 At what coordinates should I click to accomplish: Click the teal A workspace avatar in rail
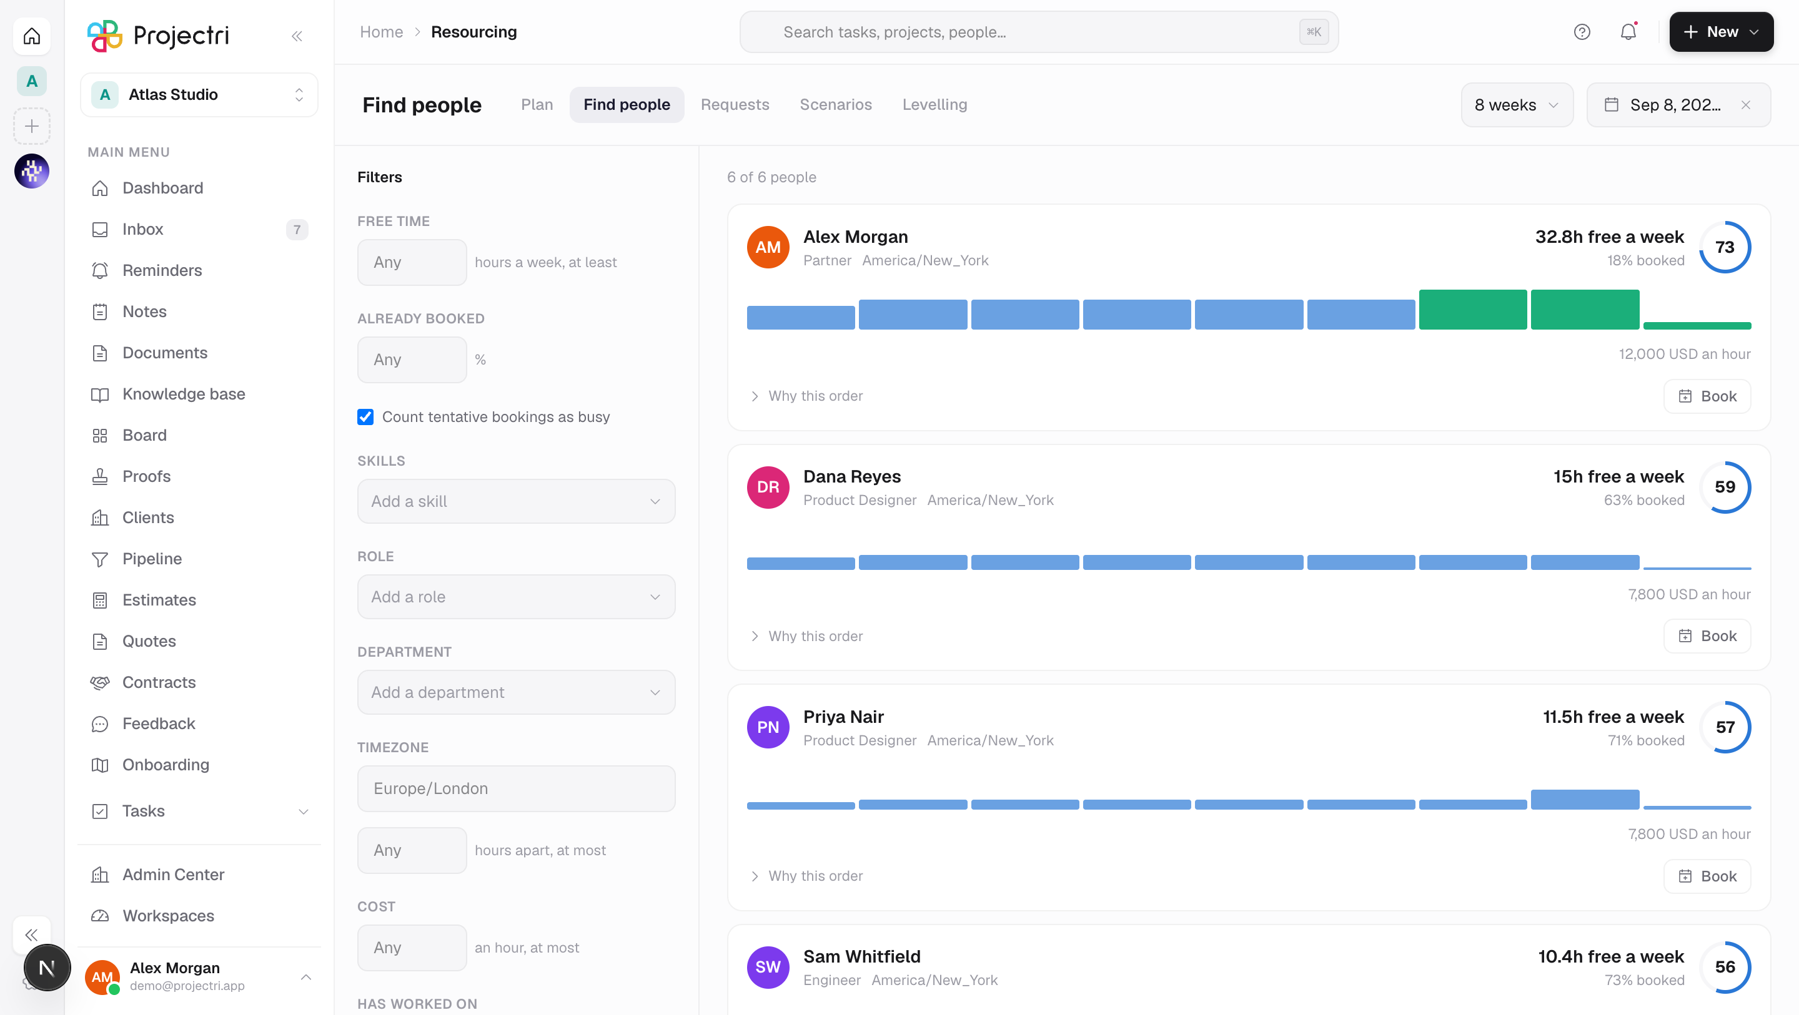32,82
